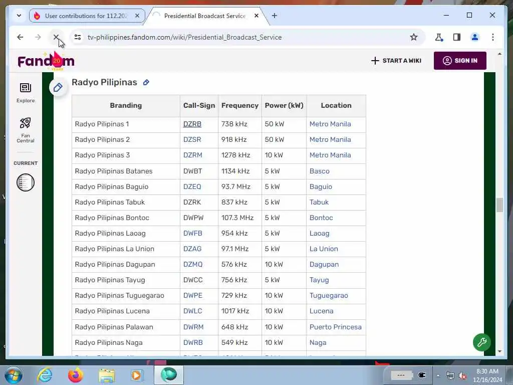Open the Bontoc location link

[321, 218]
